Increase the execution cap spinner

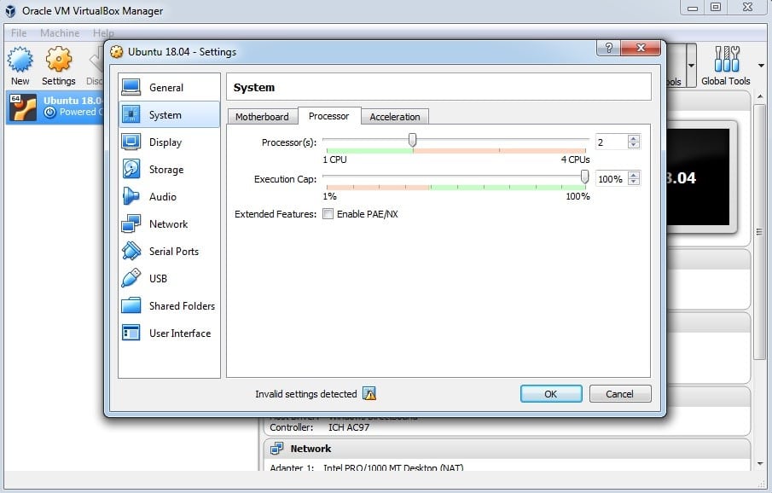[x=634, y=175]
